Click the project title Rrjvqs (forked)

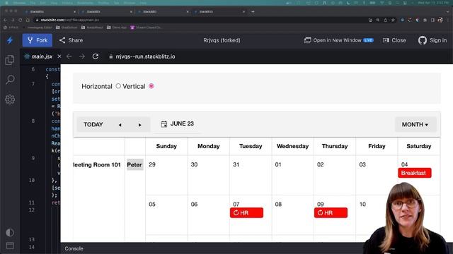(222, 40)
